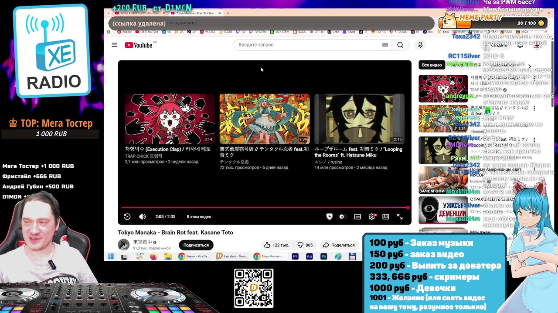Open the player settings gear
The image size is (558, 313).
(x=372, y=216)
